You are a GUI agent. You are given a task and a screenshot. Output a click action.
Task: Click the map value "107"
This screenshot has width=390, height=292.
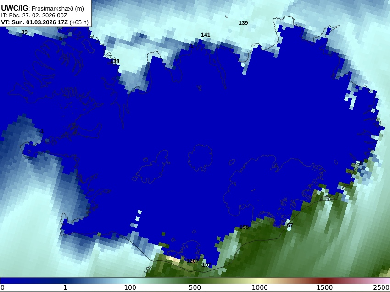tap(206, 265)
